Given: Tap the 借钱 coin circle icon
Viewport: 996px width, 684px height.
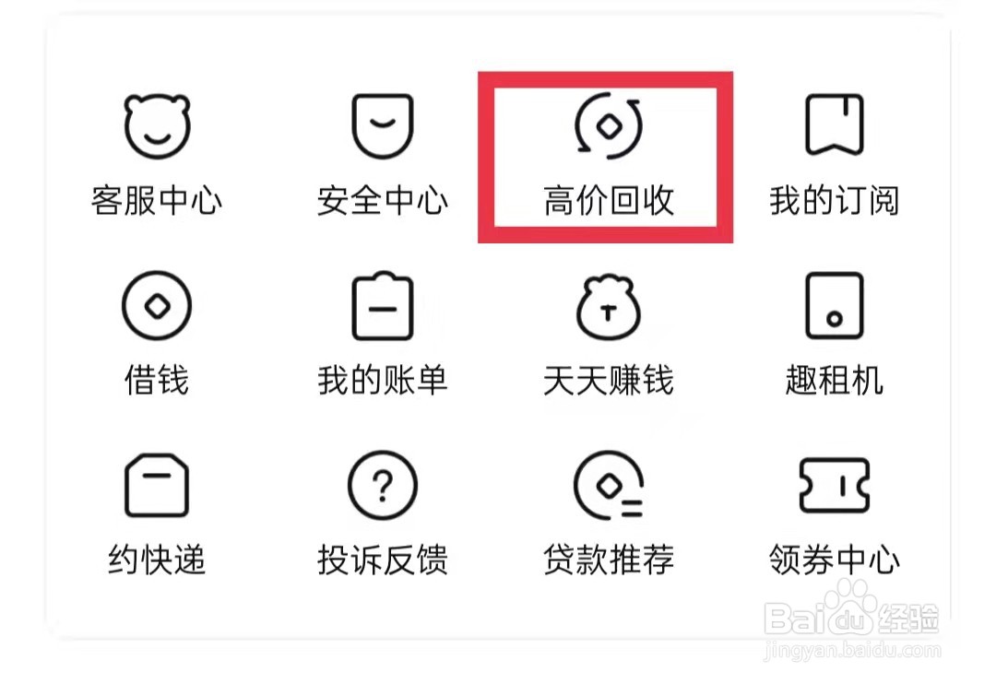Looking at the screenshot, I should click(x=157, y=305).
